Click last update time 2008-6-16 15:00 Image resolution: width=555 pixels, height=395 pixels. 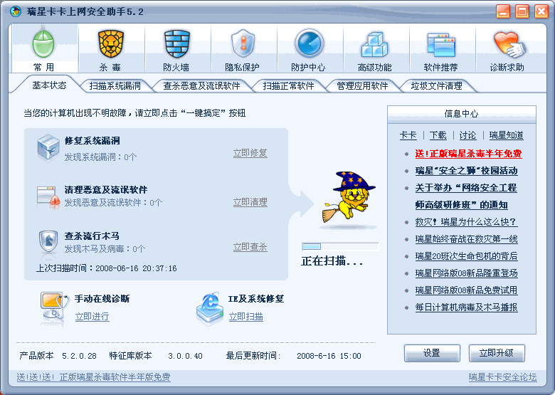coord(329,356)
